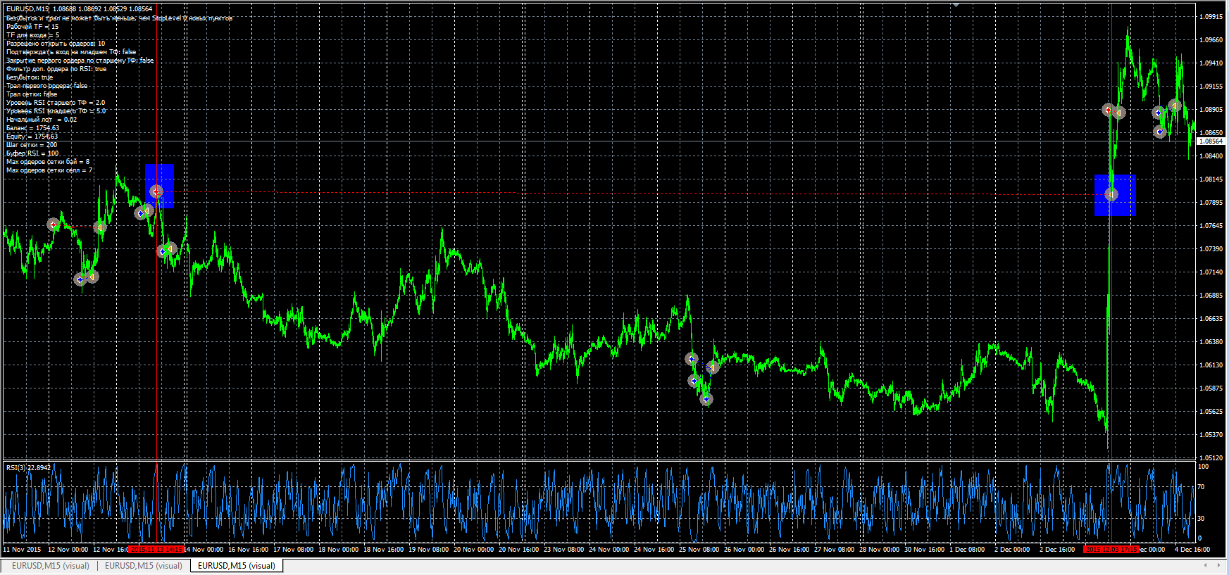
Task: Click RSI scale level 70
Action: point(1201,487)
